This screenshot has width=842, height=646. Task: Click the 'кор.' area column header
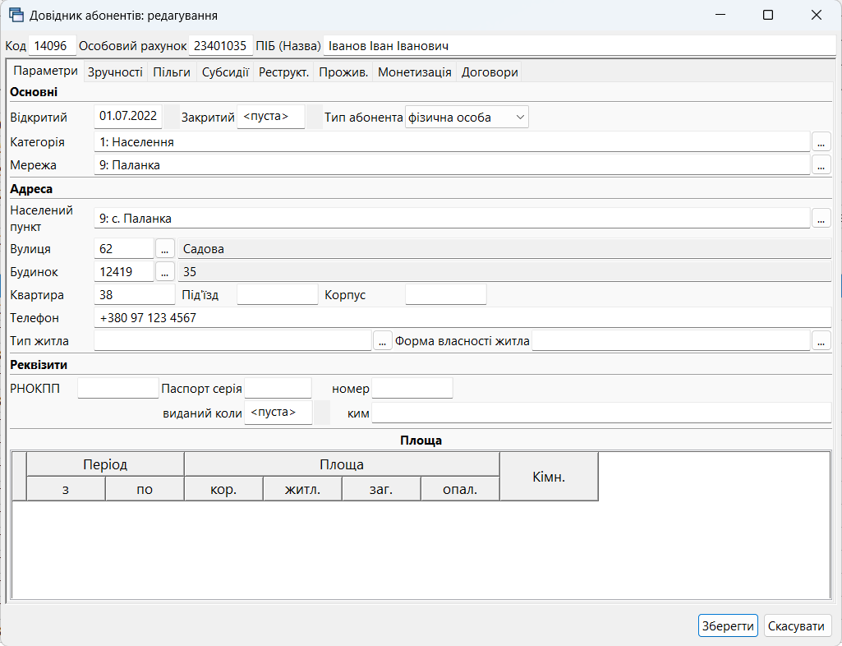(x=224, y=489)
